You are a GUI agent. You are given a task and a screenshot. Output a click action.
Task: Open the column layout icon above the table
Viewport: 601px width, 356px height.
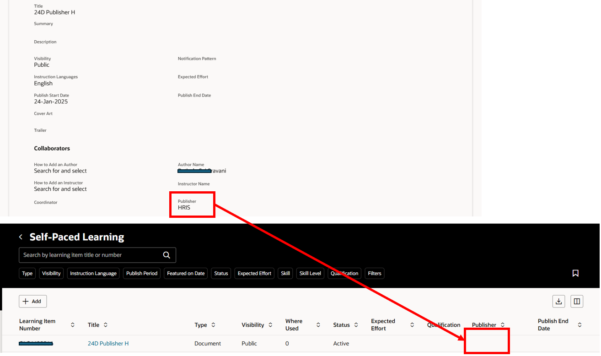tap(577, 301)
